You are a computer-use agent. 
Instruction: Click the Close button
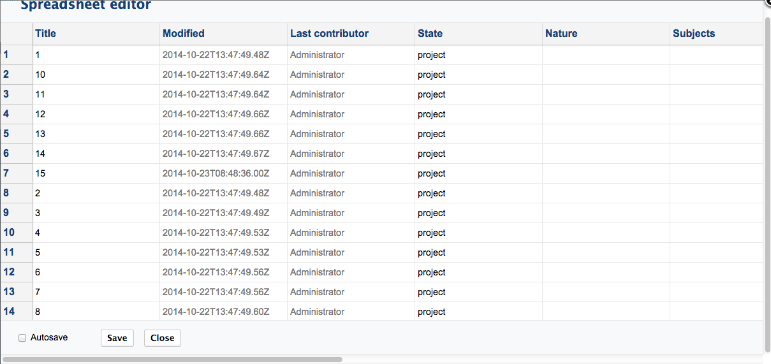coord(163,338)
